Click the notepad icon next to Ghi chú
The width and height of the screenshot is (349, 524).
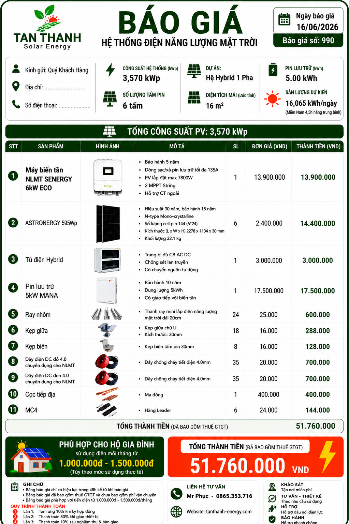pos(15,486)
